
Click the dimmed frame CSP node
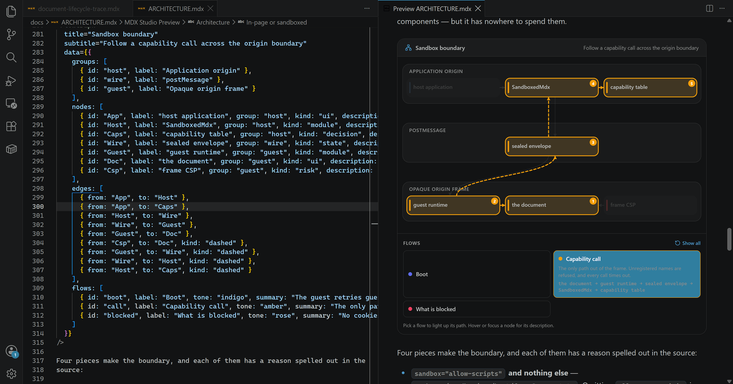click(650, 205)
